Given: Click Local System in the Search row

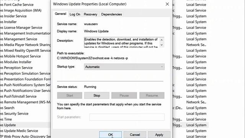Looking at the screenshot, I should [x=196, y=108].
